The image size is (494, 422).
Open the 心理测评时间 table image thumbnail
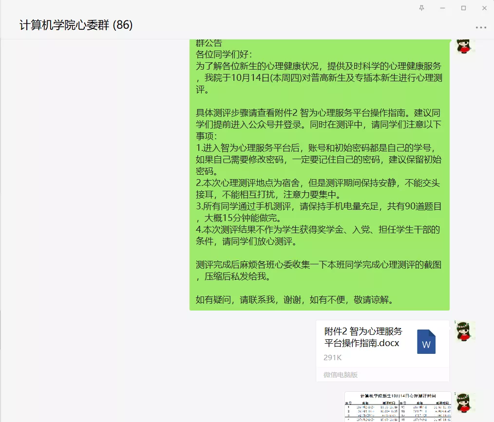[398, 406]
